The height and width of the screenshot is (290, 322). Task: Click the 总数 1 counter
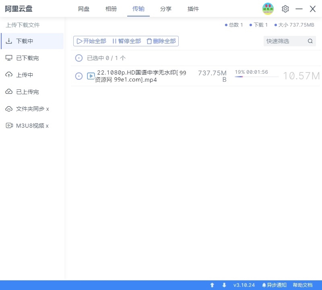234,25
